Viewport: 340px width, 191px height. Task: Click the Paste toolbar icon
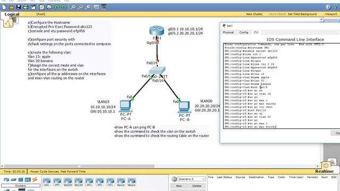pos(49,7)
